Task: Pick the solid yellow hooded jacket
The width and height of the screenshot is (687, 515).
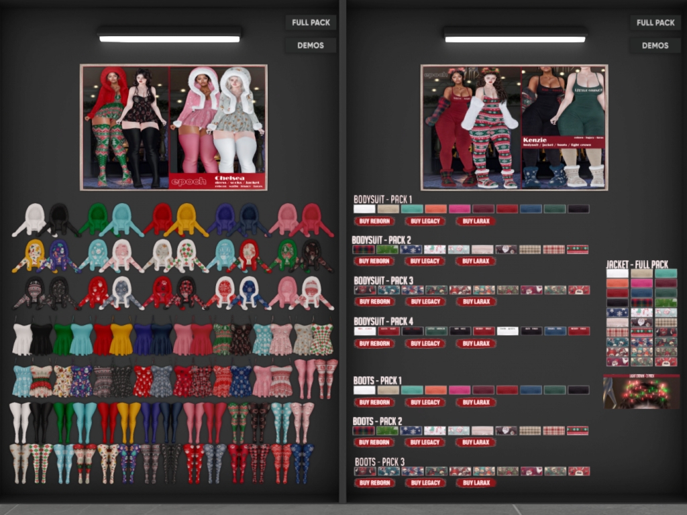Action: (186, 220)
